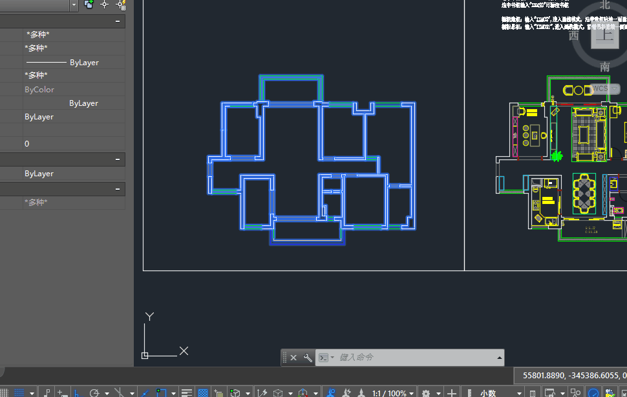Open the object type dropdown in Properties
Image resolution: width=627 pixels, height=397 pixels.
74,5
